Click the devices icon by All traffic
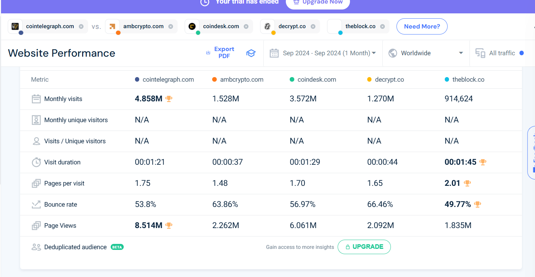The image size is (535, 277). [480, 53]
